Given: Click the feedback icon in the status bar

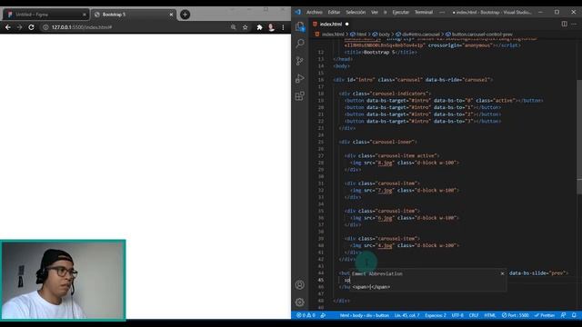Looking at the screenshot, I should (x=564, y=315).
